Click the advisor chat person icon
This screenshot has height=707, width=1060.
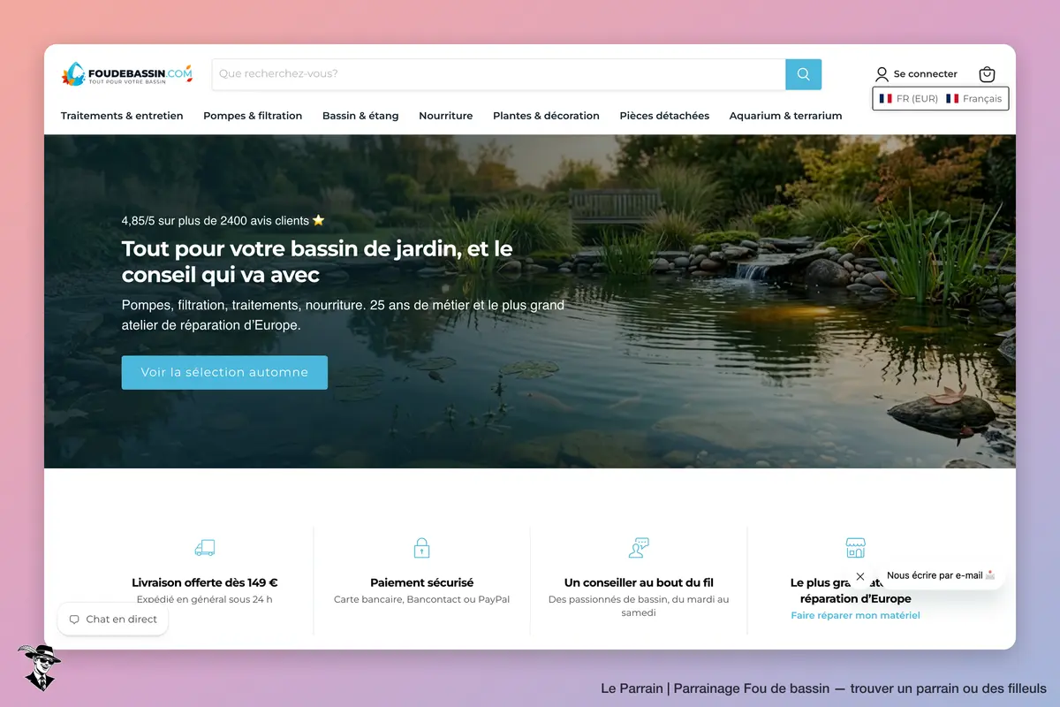coord(639,548)
